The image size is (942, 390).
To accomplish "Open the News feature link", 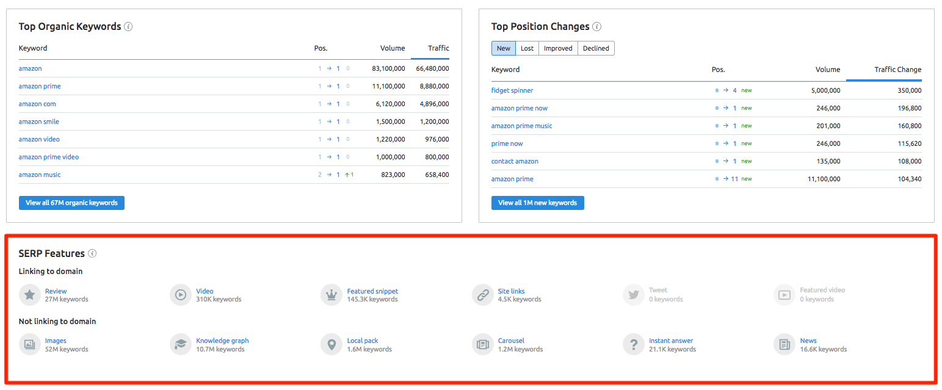I will pos(808,341).
